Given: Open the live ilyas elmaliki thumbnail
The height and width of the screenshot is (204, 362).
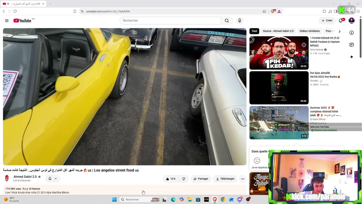Looking at the screenshot, I should click(279, 88).
